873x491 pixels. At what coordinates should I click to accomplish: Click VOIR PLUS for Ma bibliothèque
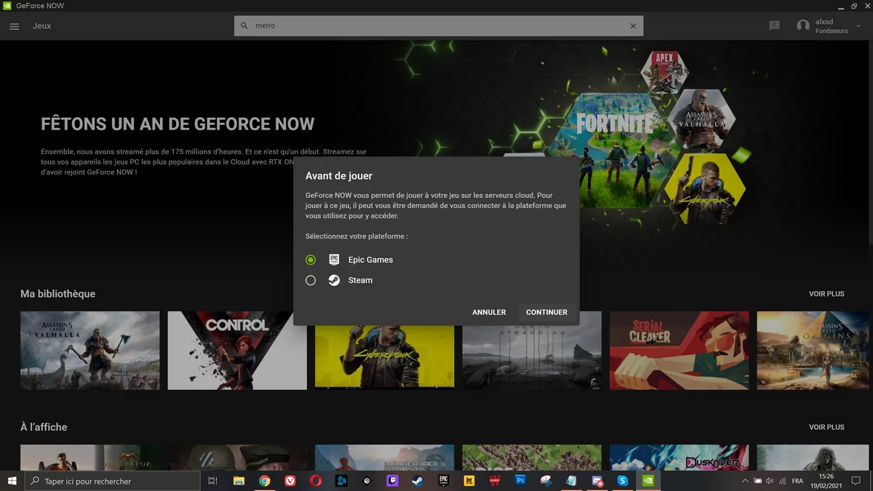tap(826, 294)
